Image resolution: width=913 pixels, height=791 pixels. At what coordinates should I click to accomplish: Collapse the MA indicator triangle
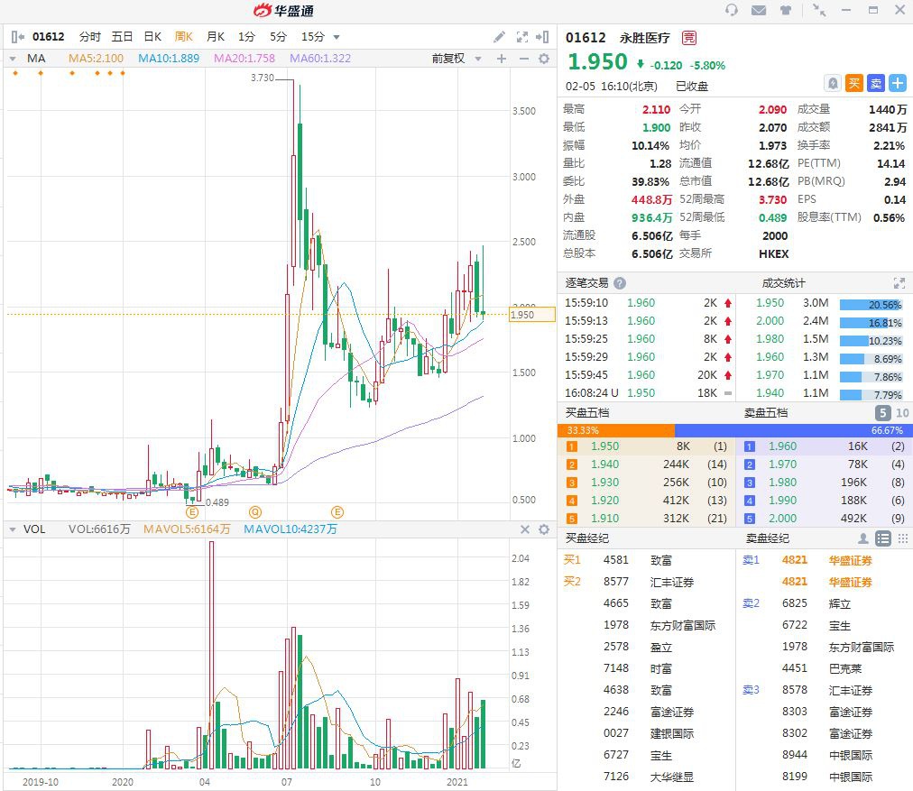pos(13,59)
